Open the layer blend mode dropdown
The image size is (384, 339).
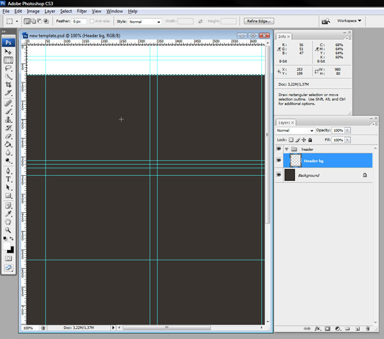point(295,130)
